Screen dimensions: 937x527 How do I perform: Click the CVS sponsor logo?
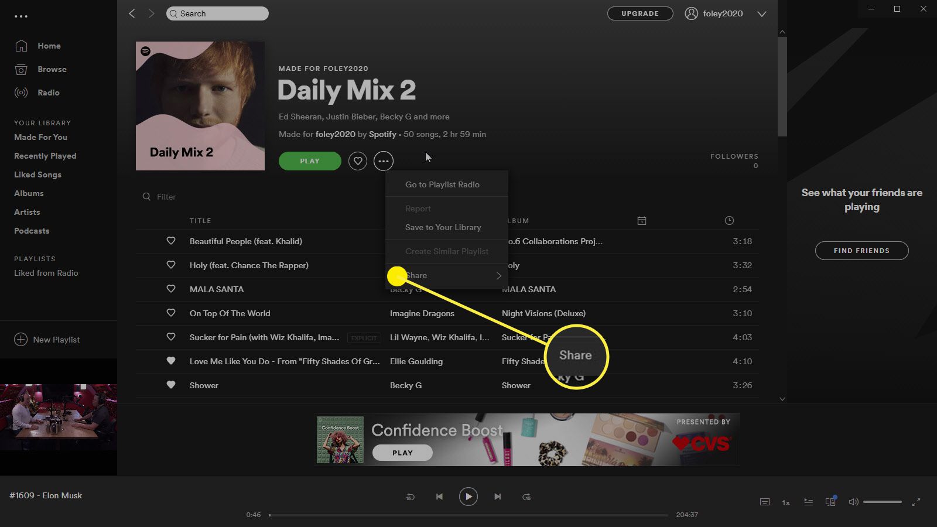coord(702,443)
